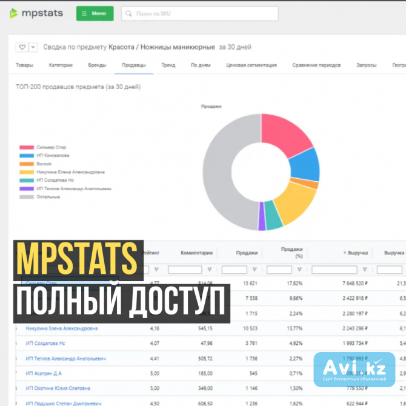
Task: Open the Ценовая сегментация tab
Action: [251, 65]
